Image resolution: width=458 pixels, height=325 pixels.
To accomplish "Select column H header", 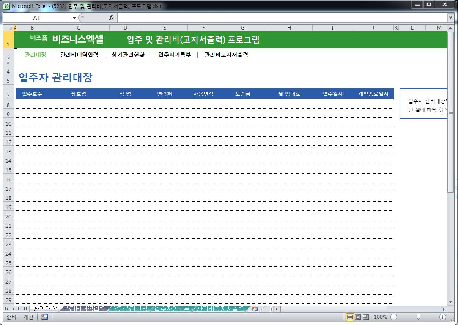I will point(289,28).
